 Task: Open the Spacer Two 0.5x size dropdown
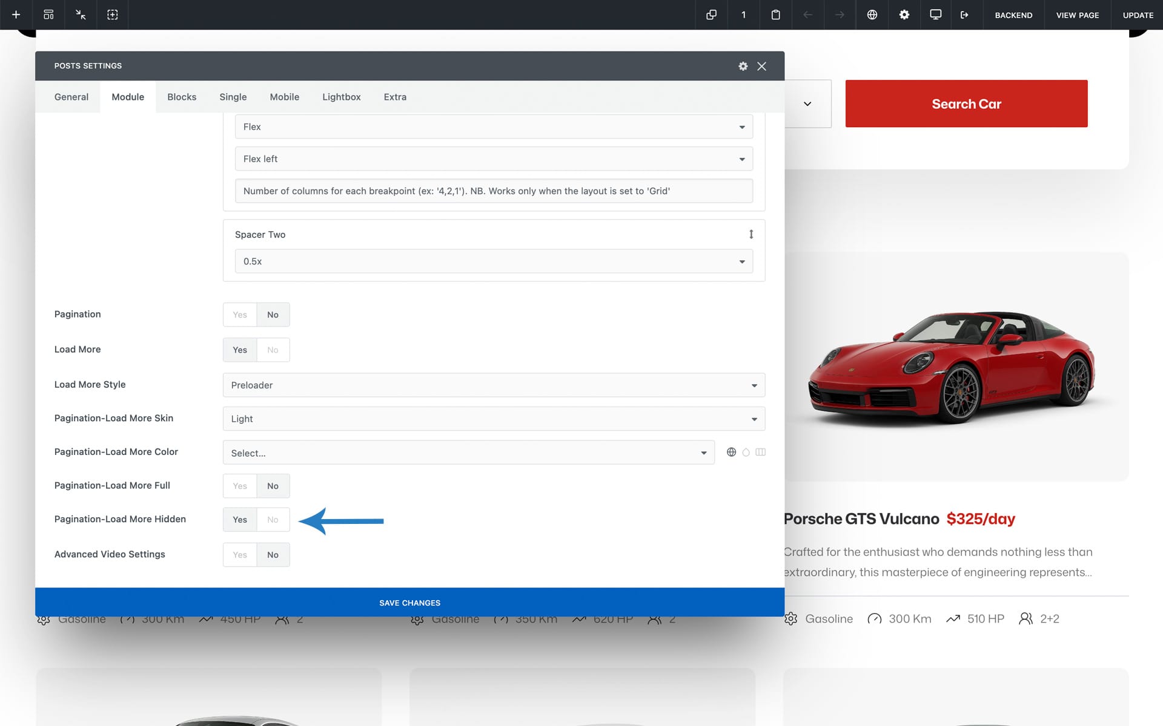click(493, 261)
